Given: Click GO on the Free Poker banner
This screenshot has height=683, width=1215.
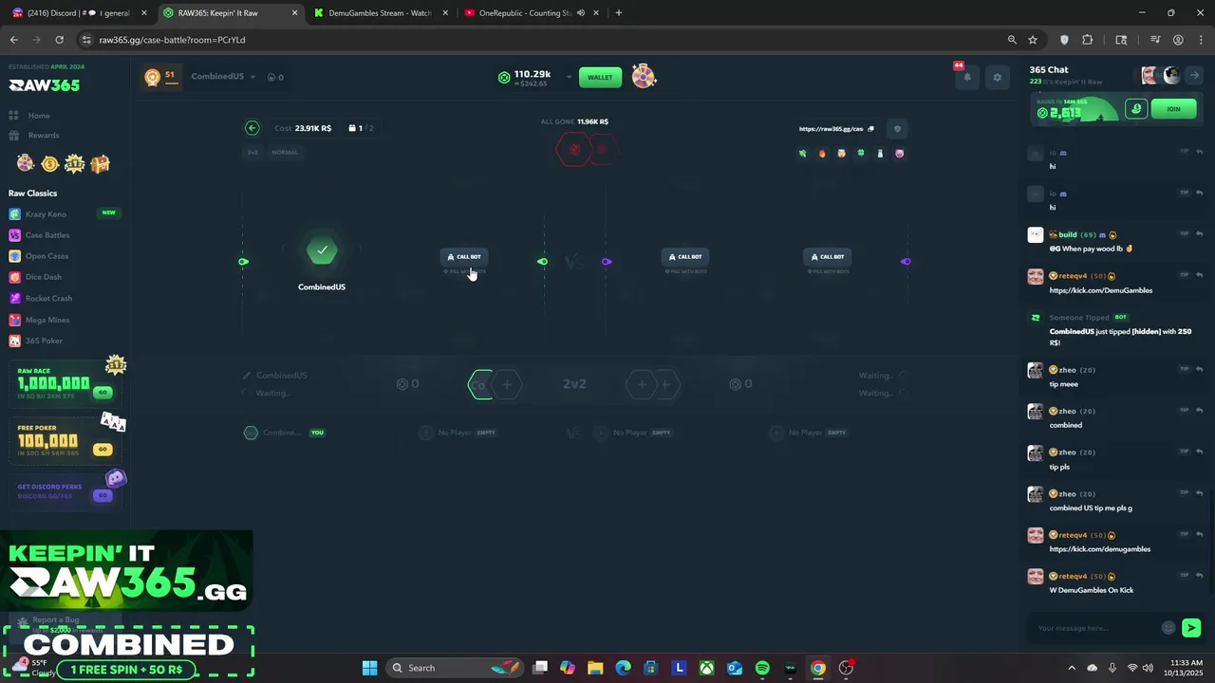Looking at the screenshot, I should tap(103, 449).
